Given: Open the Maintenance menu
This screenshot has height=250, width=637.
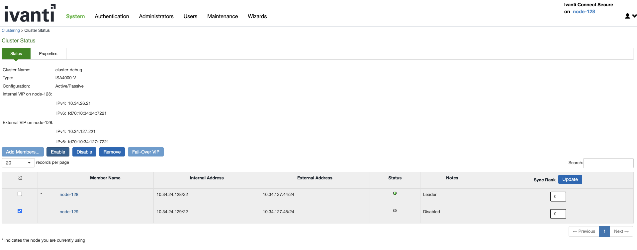Looking at the screenshot, I should click(x=222, y=16).
